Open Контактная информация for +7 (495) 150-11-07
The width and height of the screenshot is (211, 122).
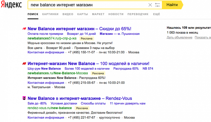click(x=46, y=52)
